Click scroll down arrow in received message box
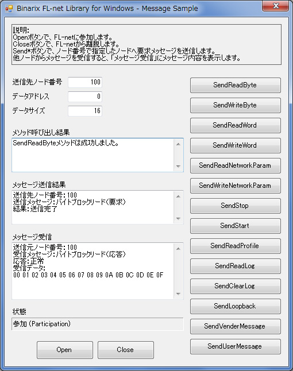This screenshot has width=293, height=371. pyautogui.click(x=178, y=294)
